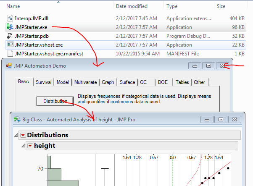Click the JMPStarter.vshost.exe.manifest file icon
The image size is (253, 186).
coord(10,53)
